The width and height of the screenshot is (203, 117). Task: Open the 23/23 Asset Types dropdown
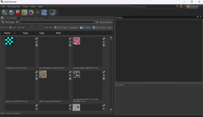tap(102, 28)
